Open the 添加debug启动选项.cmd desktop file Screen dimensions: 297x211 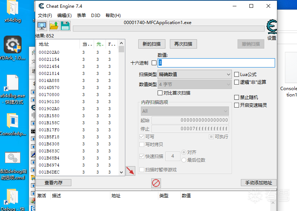point(13,166)
